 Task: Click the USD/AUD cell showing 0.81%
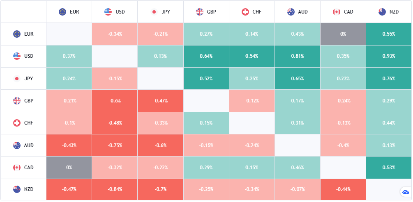click(297, 56)
